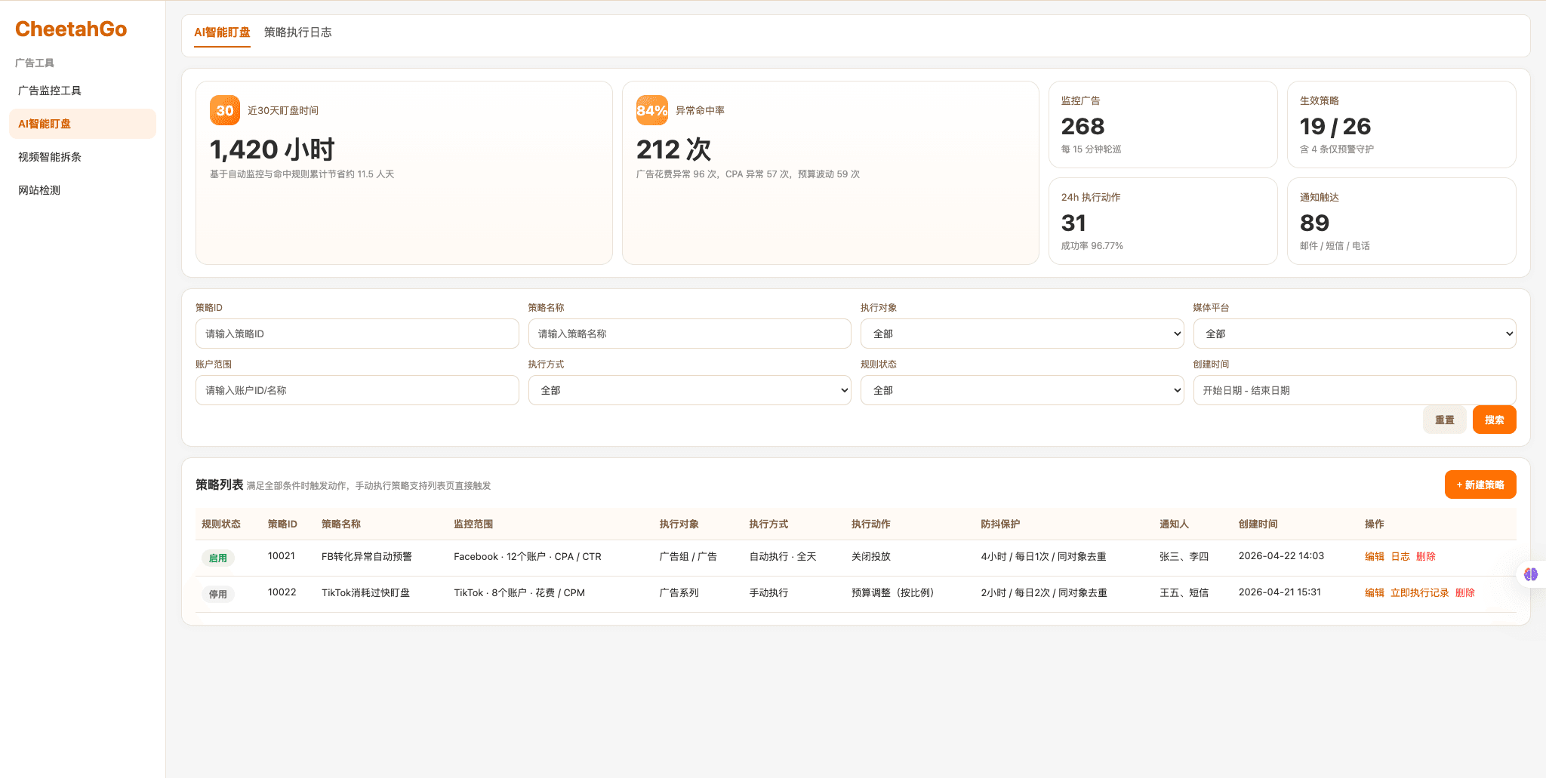Click strategy ID 10022 cell
This screenshot has width=1546, height=778.
click(282, 592)
